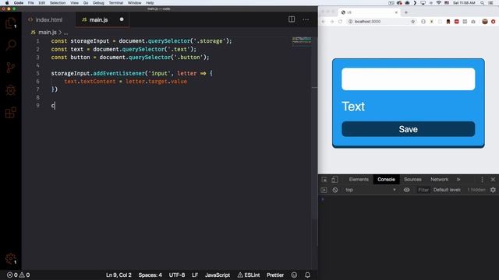Image resolution: width=499 pixels, height=280 pixels.
Task: Open the Code application menu
Action: (19, 3)
